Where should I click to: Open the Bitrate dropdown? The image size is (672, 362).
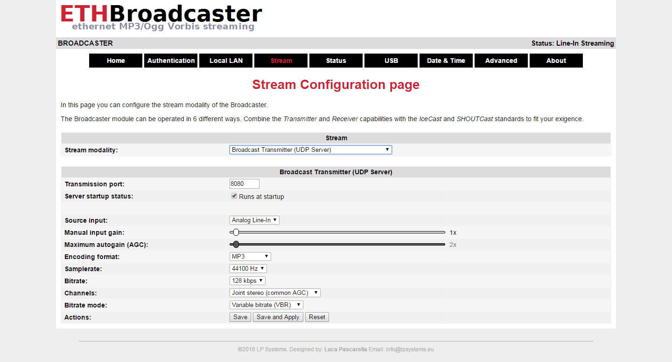[x=247, y=280]
